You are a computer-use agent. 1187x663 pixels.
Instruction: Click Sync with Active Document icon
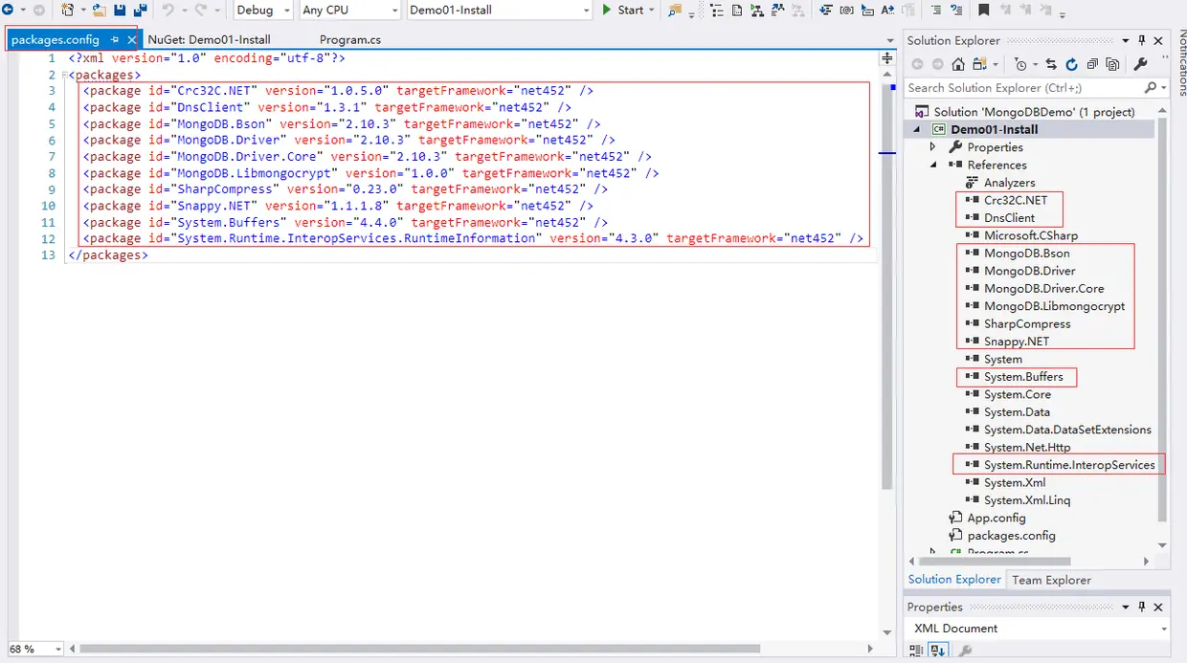coord(1051,64)
